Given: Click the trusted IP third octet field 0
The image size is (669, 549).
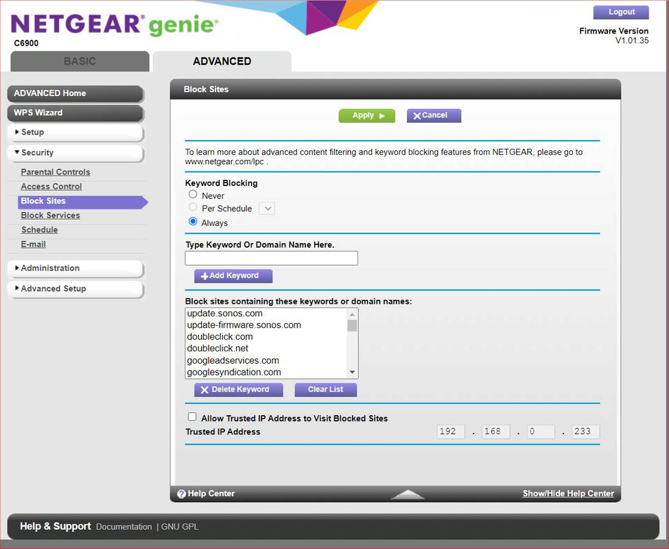Looking at the screenshot, I should pyautogui.click(x=541, y=432).
